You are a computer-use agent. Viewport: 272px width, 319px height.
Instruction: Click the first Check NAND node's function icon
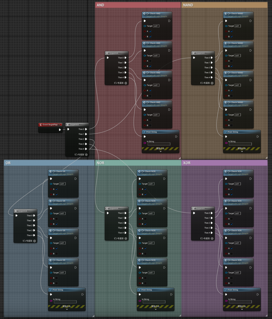(225, 14)
